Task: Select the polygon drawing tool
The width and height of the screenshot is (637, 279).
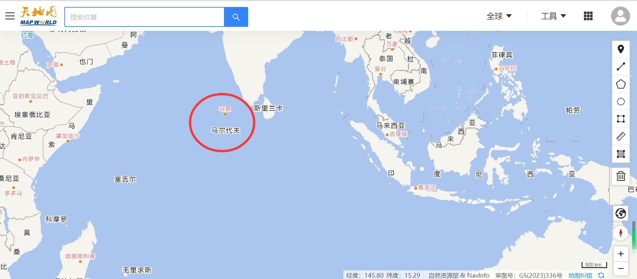Action: 621,84
